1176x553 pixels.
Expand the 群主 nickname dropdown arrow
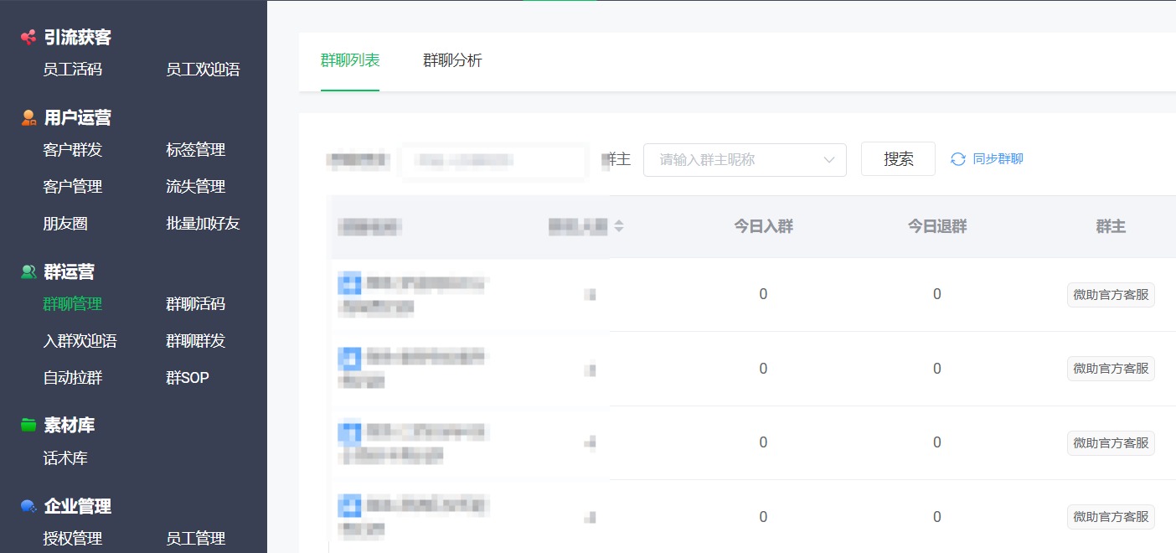pyautogui.click(x=829, y=159)
